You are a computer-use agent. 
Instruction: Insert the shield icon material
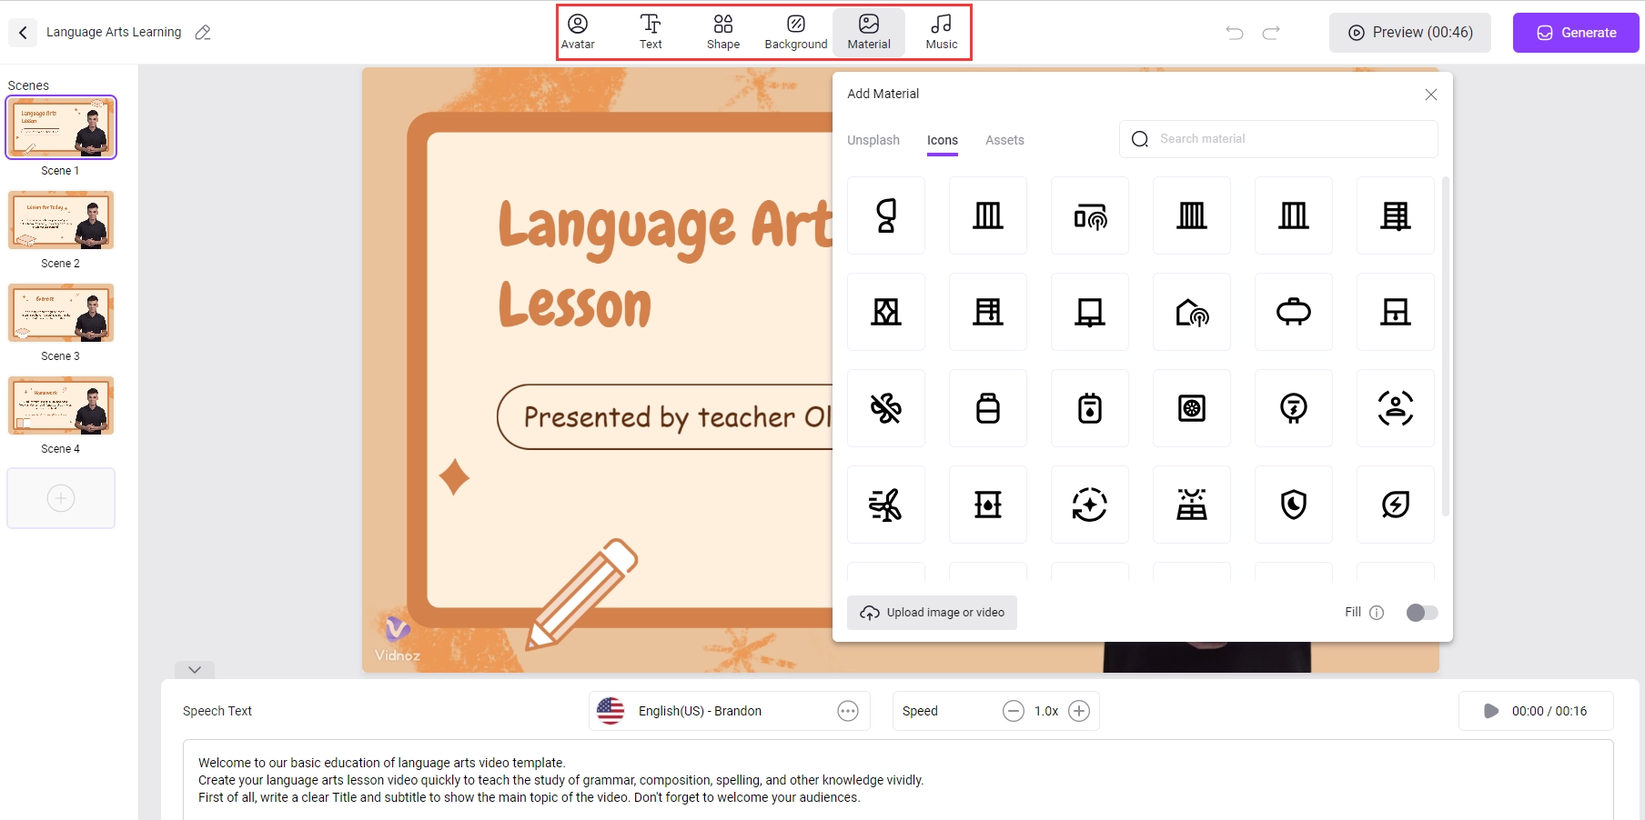tap(1293, 505)
